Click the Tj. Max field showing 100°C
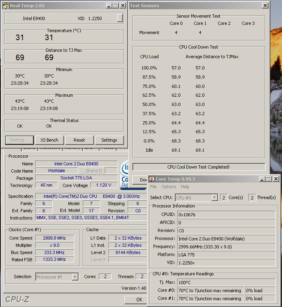This screenshot has height=307, width=282. click(x=226, y=283)
